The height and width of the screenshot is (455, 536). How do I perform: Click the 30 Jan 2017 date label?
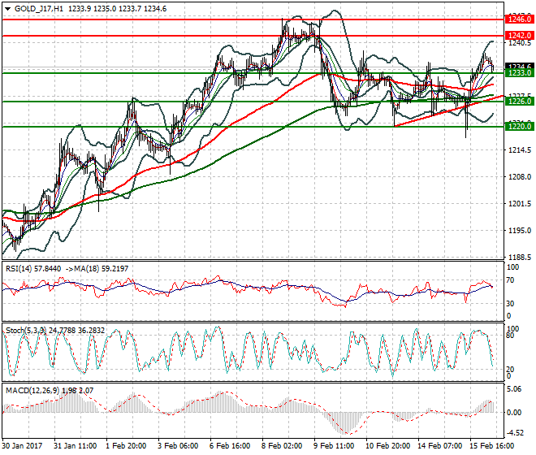23,446
